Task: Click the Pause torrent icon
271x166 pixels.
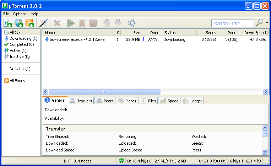Action: coord(82,23)
